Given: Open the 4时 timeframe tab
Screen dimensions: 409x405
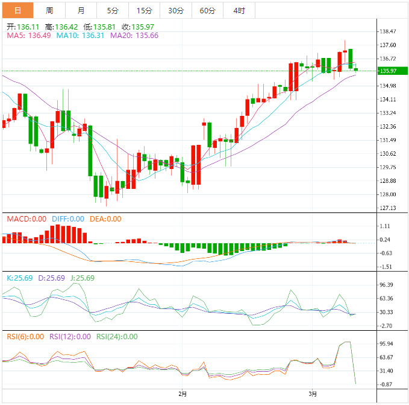Looking at the screenshot, I should point(239,10).
